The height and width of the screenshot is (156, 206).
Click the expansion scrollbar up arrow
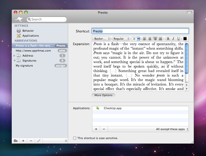(186, 85)
